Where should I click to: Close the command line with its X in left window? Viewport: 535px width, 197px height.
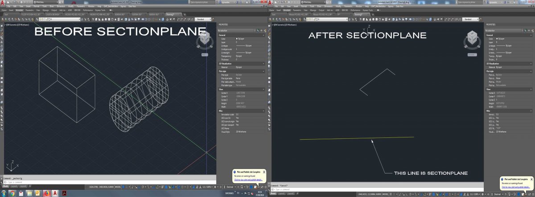(2, 179)
